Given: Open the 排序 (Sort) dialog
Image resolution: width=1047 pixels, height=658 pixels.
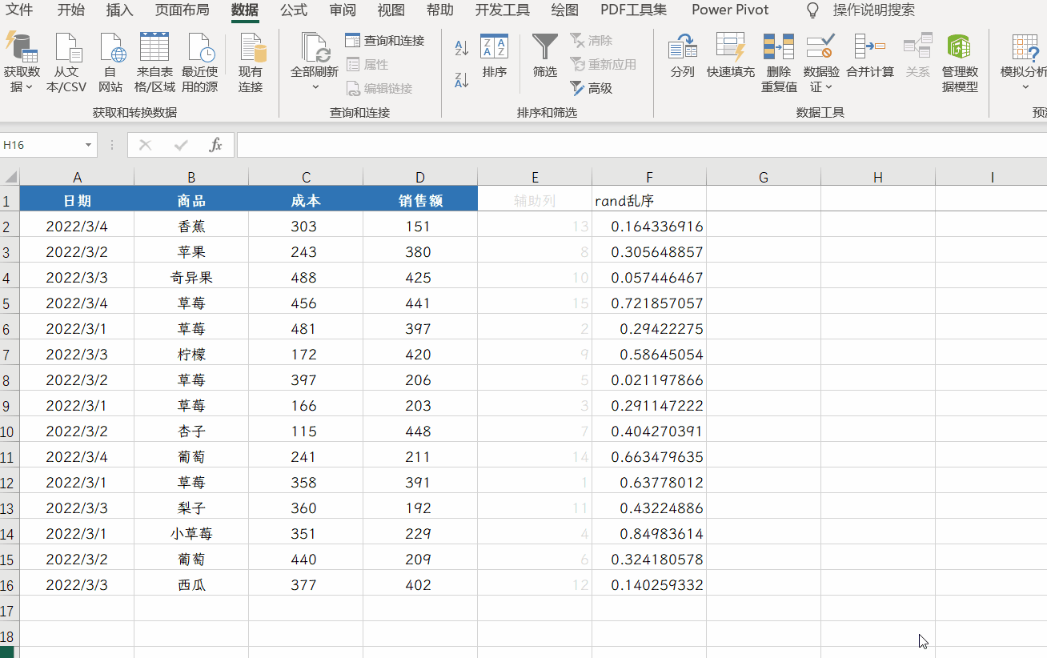Looking at the screenshot, I should pos(495,56).
